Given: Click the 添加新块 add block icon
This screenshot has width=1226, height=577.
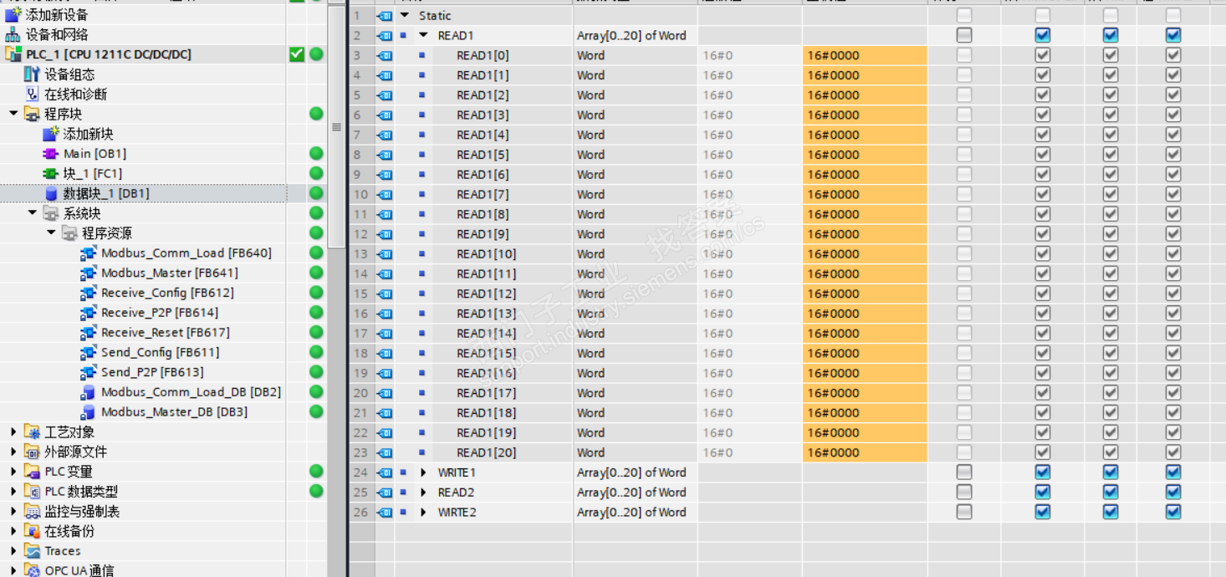Looking at the screenshot, I should (51, 134).
